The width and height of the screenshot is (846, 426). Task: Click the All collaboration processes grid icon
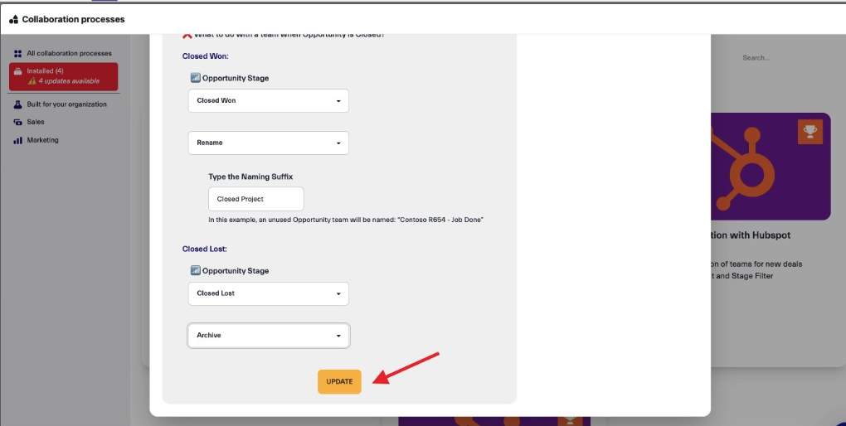[18, 53]
